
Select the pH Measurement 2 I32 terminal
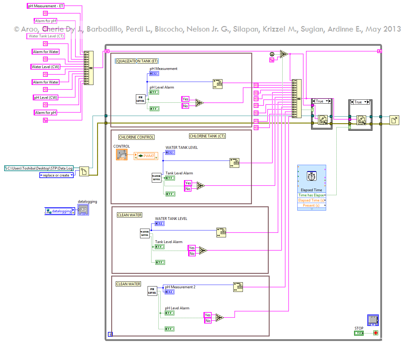click(x=170, y=292)
